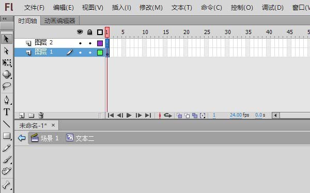Screen dimensions: 310x193
Task: Go to first frame button
Action: 111,115
